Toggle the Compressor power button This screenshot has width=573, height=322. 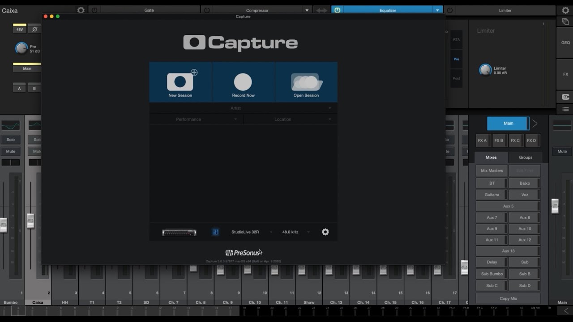(x=207, y=10)
